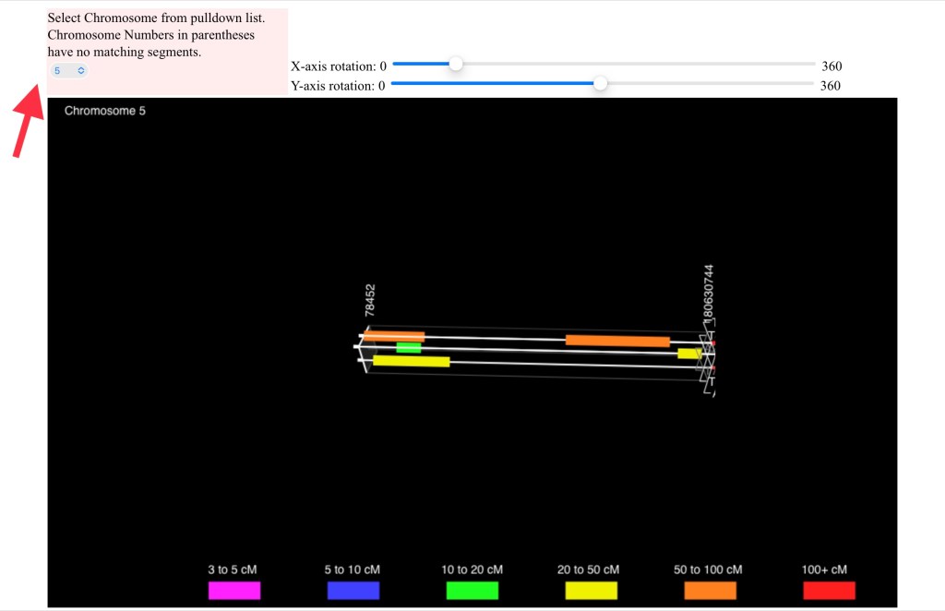Click the orange segment at the left end

(395, 336)
